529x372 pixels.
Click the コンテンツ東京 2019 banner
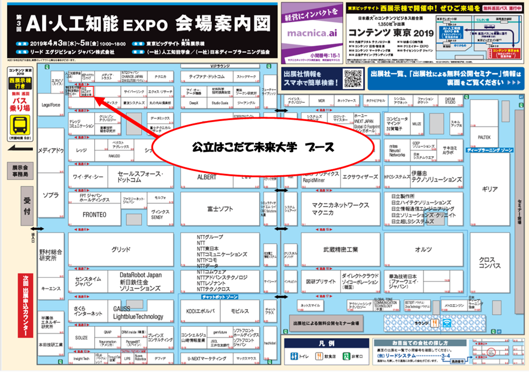pyautogui.click(x=391, y=33)
